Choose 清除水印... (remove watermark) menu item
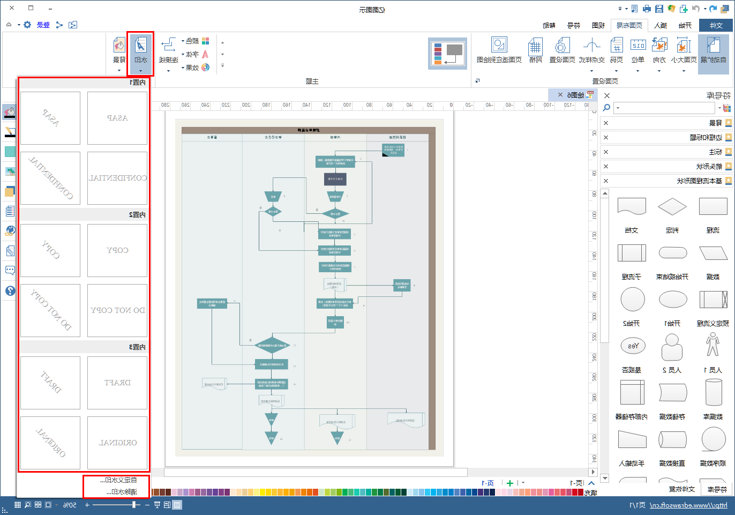Viewport: 735px width, 515px height. (121, 491)
